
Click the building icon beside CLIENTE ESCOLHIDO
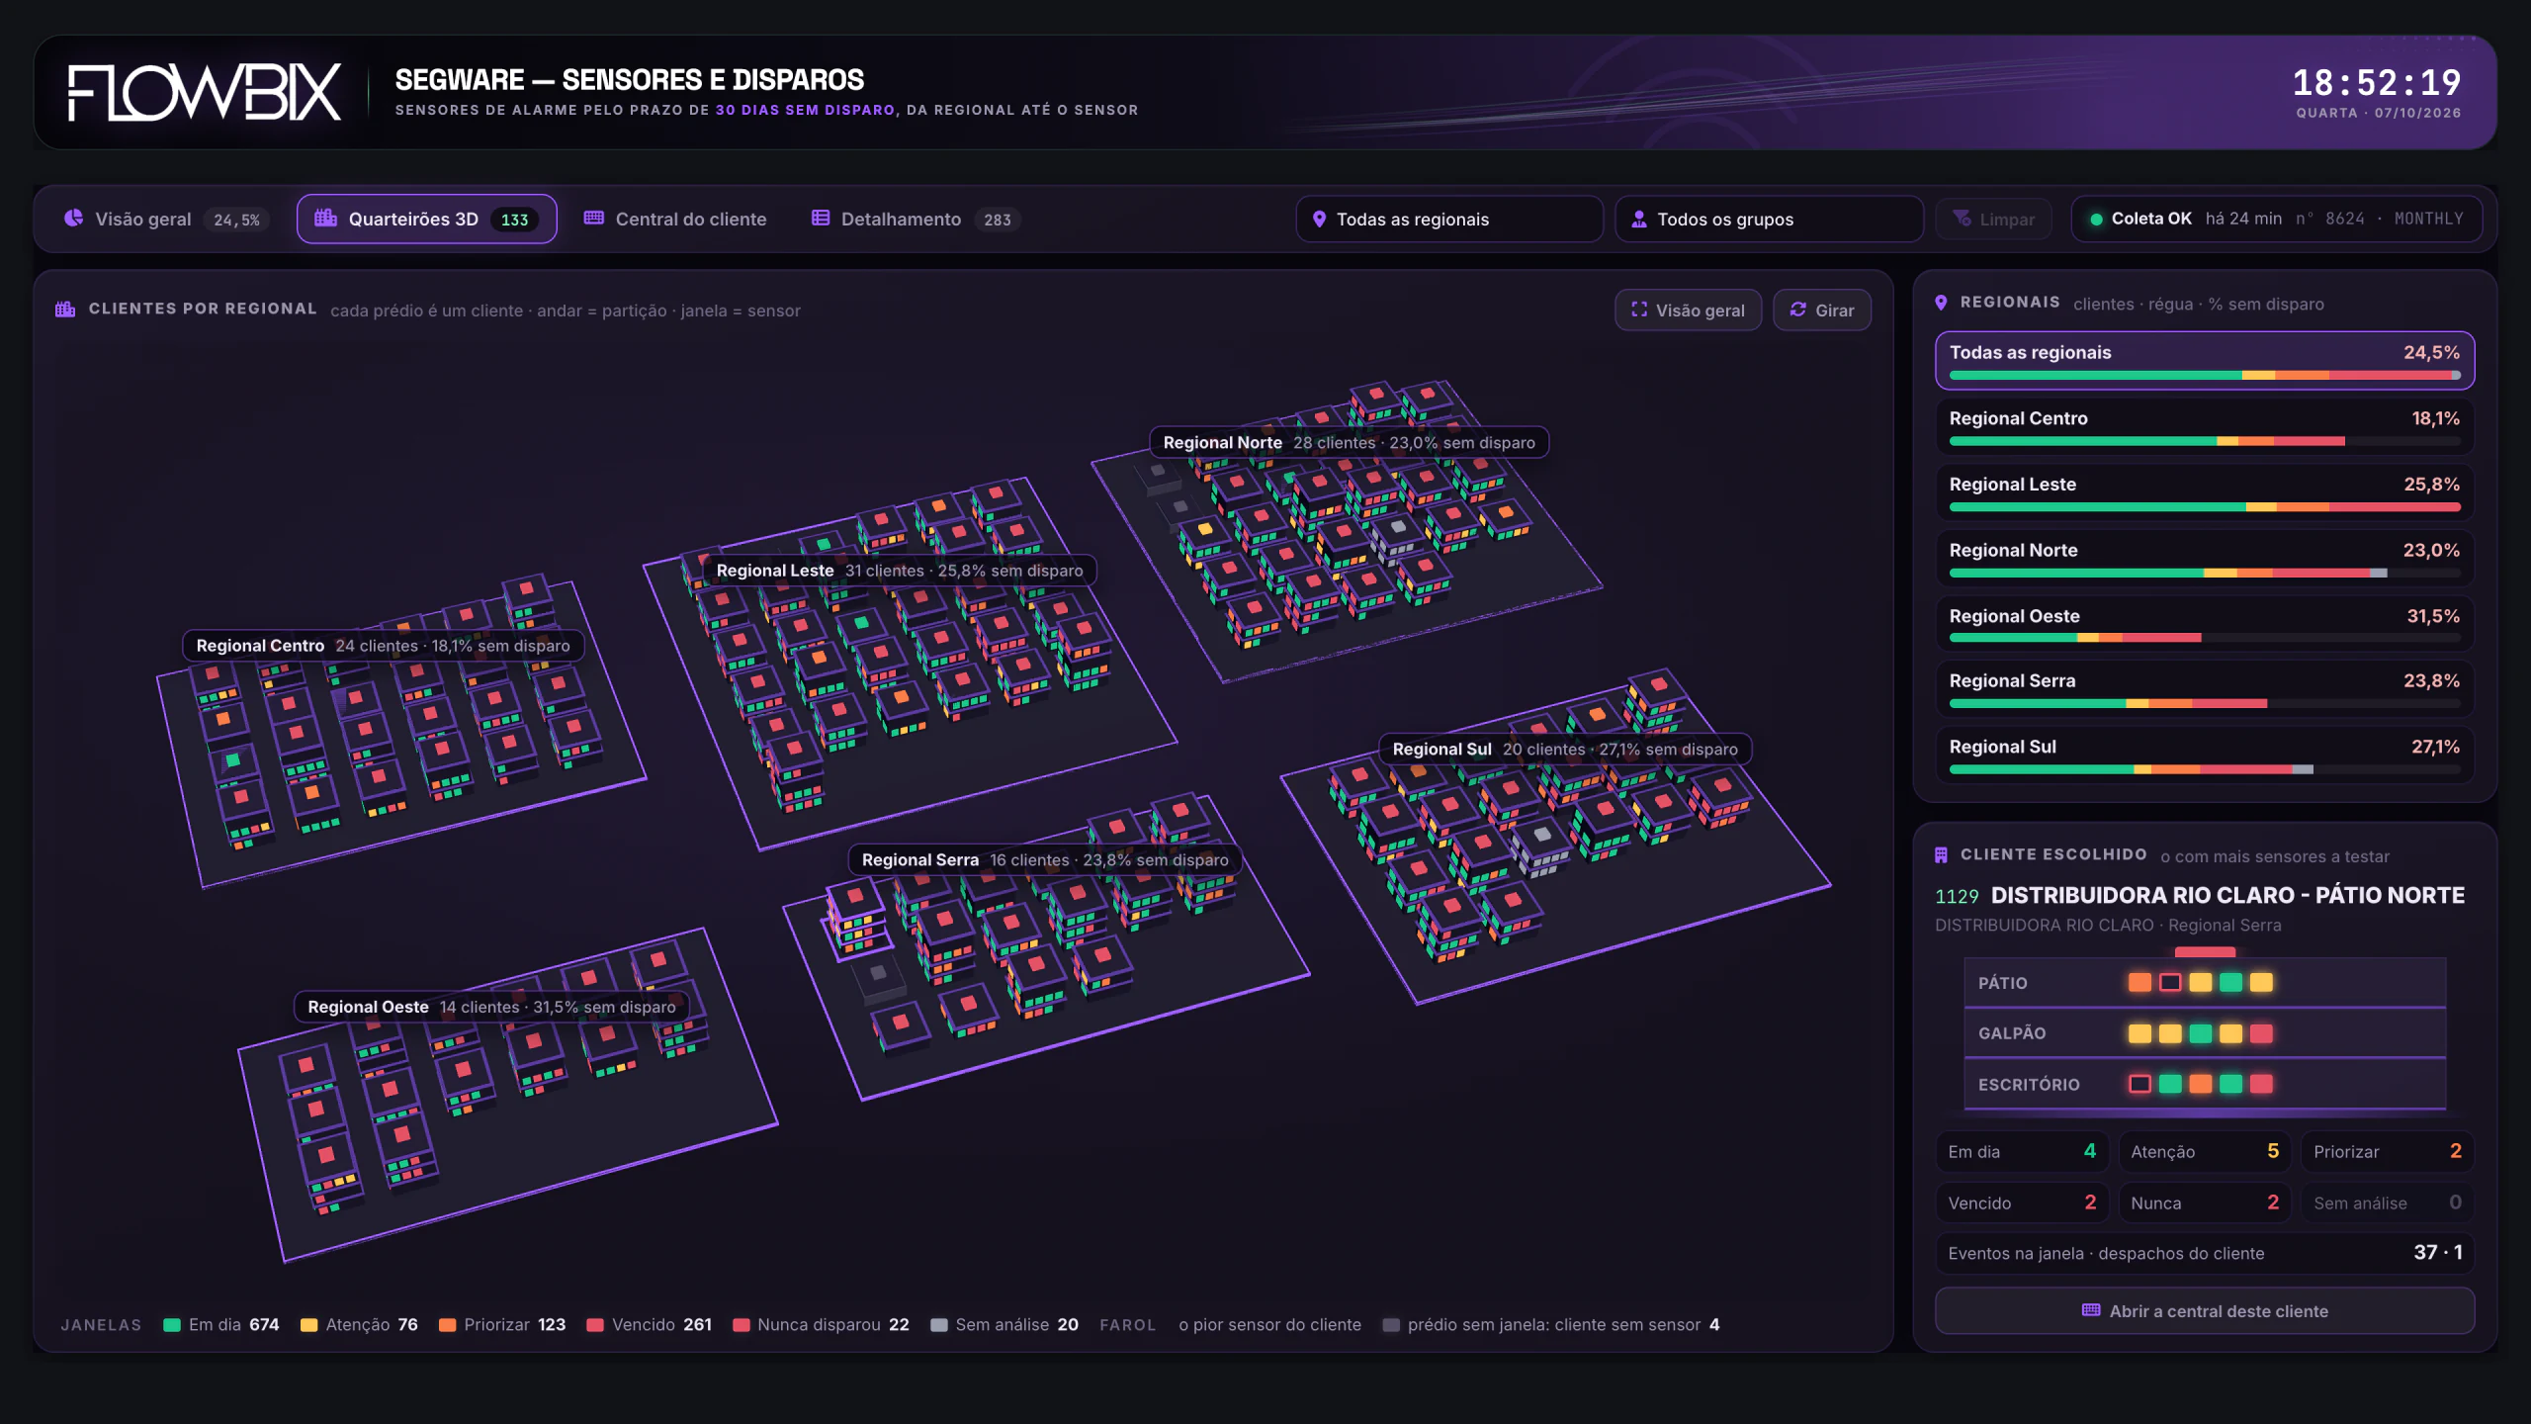point(1941,854)
